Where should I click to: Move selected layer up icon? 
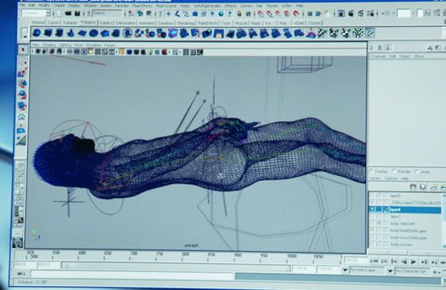(413, 186)
